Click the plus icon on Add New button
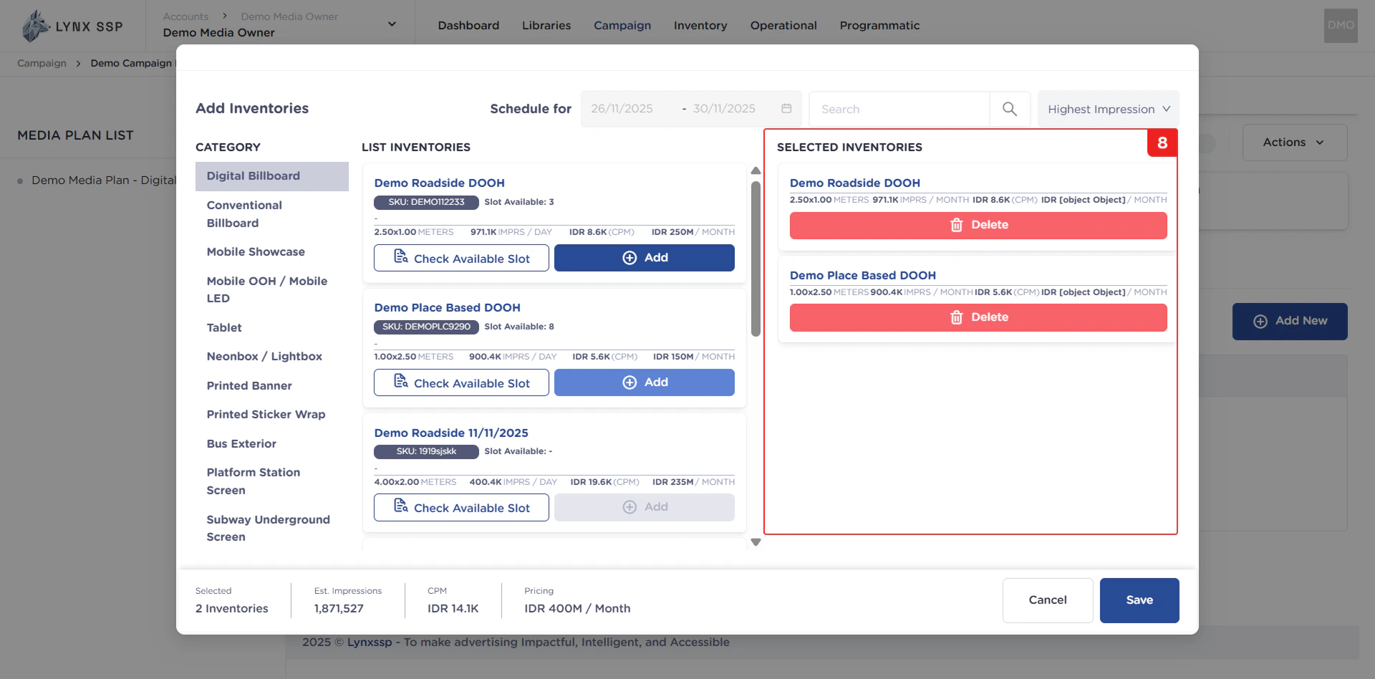This screenshot has width=1375, height=679. (x=1260, y=322)
